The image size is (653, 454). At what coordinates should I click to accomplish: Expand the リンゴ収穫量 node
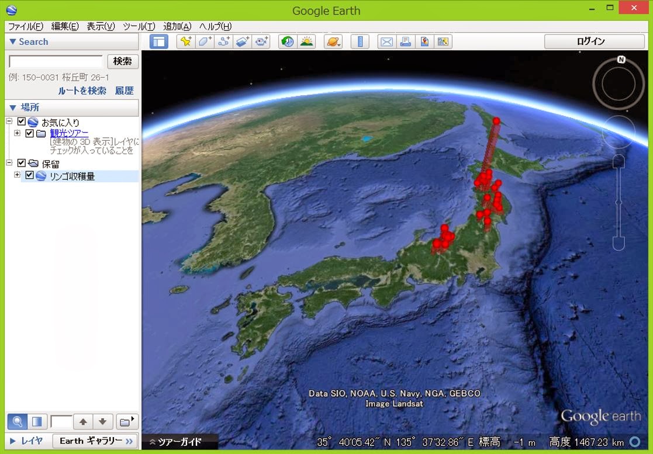coord(17,175)
